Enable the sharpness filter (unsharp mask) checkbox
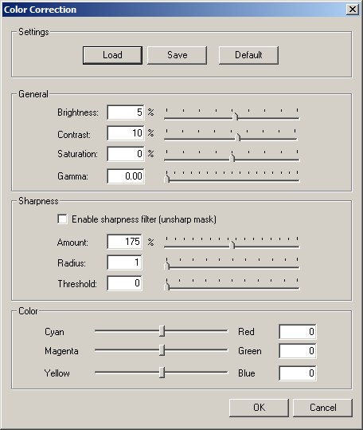 pos(62,219)
